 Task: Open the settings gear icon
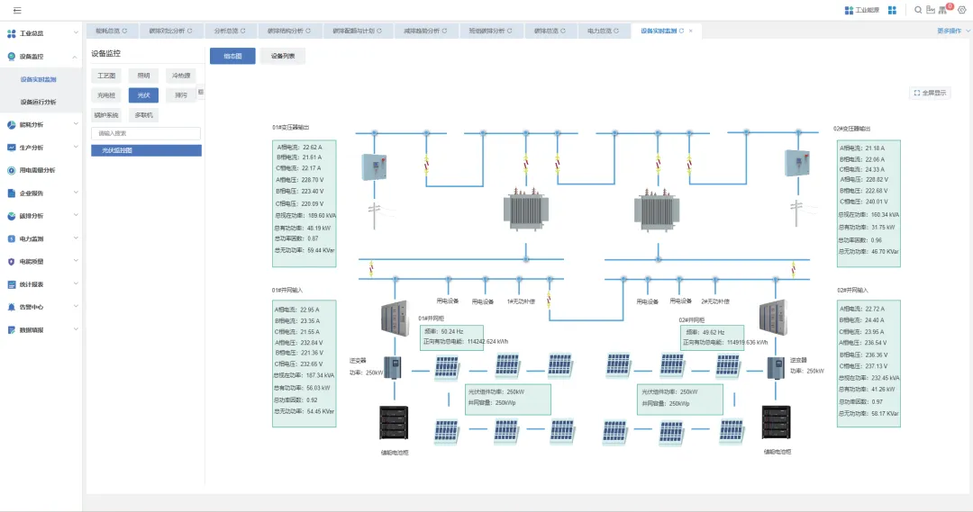point(961,10)
